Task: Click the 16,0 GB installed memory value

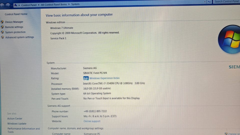Action: tap(97, 88)
